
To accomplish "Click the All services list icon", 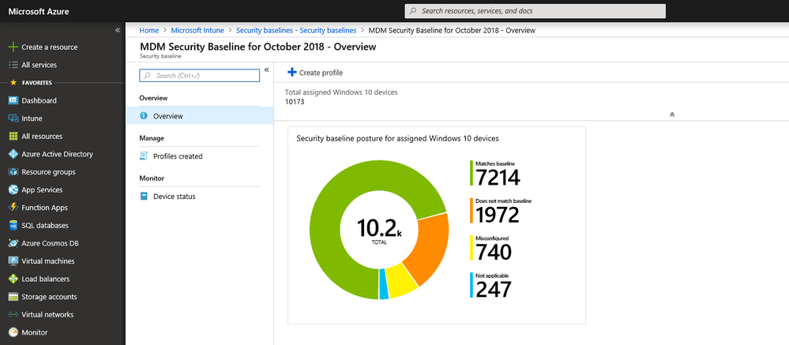I will point(13,65).
